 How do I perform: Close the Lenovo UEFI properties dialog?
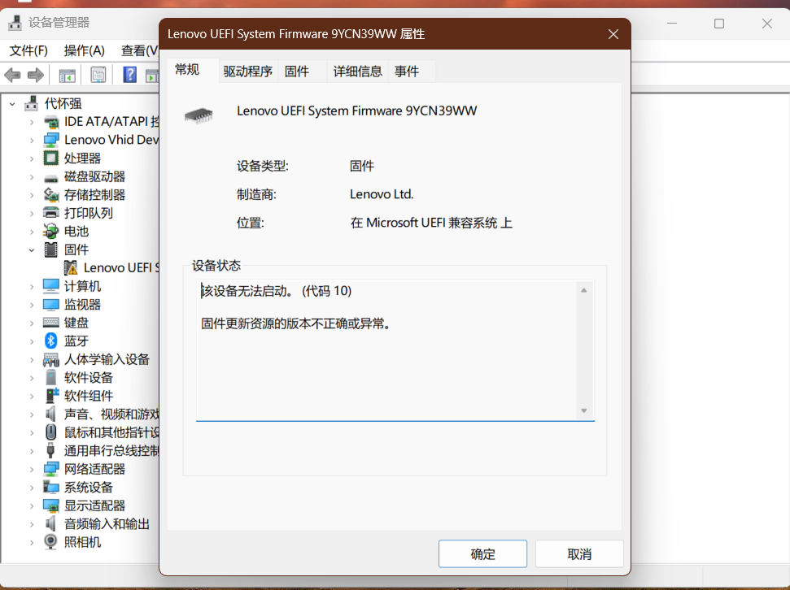pos(613,34)
